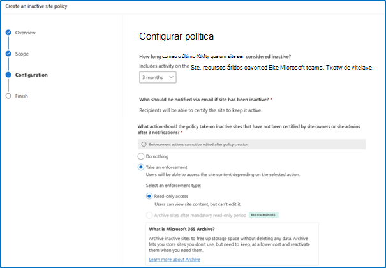Screen dimensions: 386x268
Task: Click Users can view site content description
Action: (198, 204)
